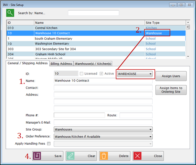
Task: Click the list scrollbar down arrow
Action: pyautogui.click(x=188, y=56)
